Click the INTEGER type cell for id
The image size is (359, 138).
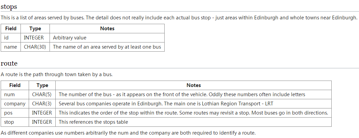[x=34, y=38]
